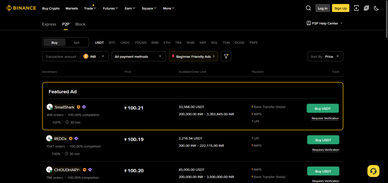
Task: Click the REDDx avatar icon
Action: tap(49, 138)
